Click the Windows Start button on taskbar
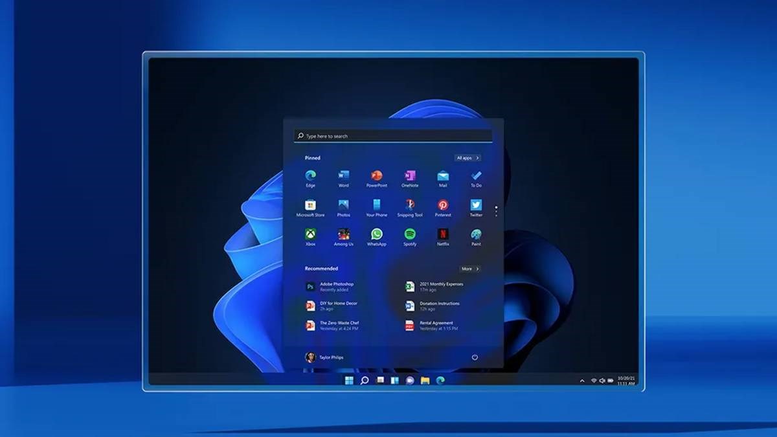 tap(350, 380)
